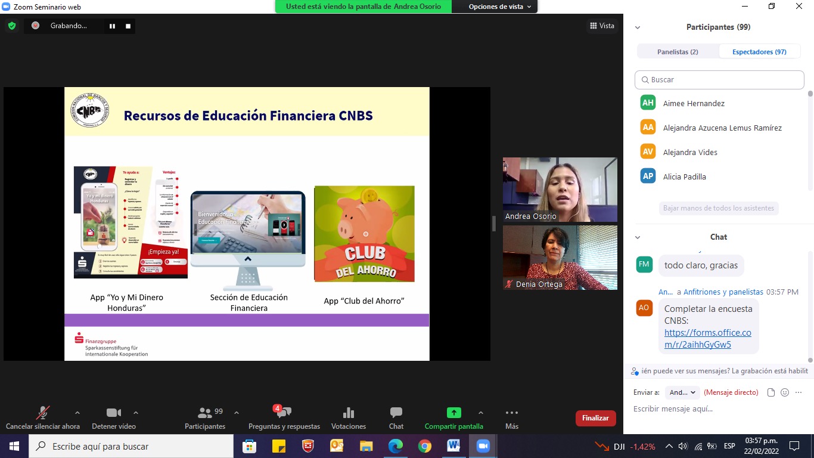This screenshot has height=458, width=814.
Task: Stop the recording
Action: [x=128, y=26]
